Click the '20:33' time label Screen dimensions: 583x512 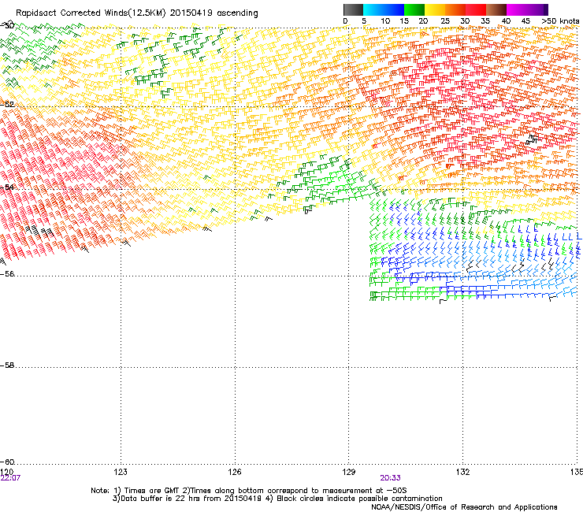391,478
